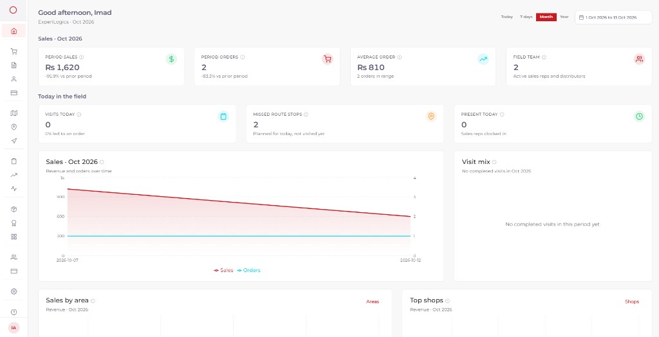Screen dimensions: 659x337
Task: Open the card icon beneath the two-users icon
Action: (14, 271)
